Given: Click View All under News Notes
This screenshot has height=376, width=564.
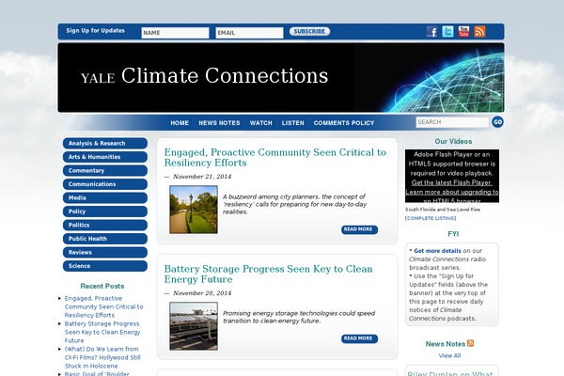Looking at the screenshot, I should (449, 356).
